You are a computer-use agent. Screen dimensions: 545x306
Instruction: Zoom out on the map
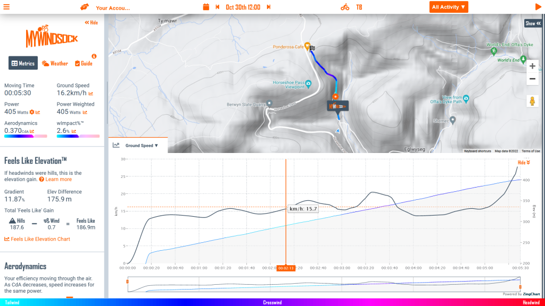[x=532, y=79]
